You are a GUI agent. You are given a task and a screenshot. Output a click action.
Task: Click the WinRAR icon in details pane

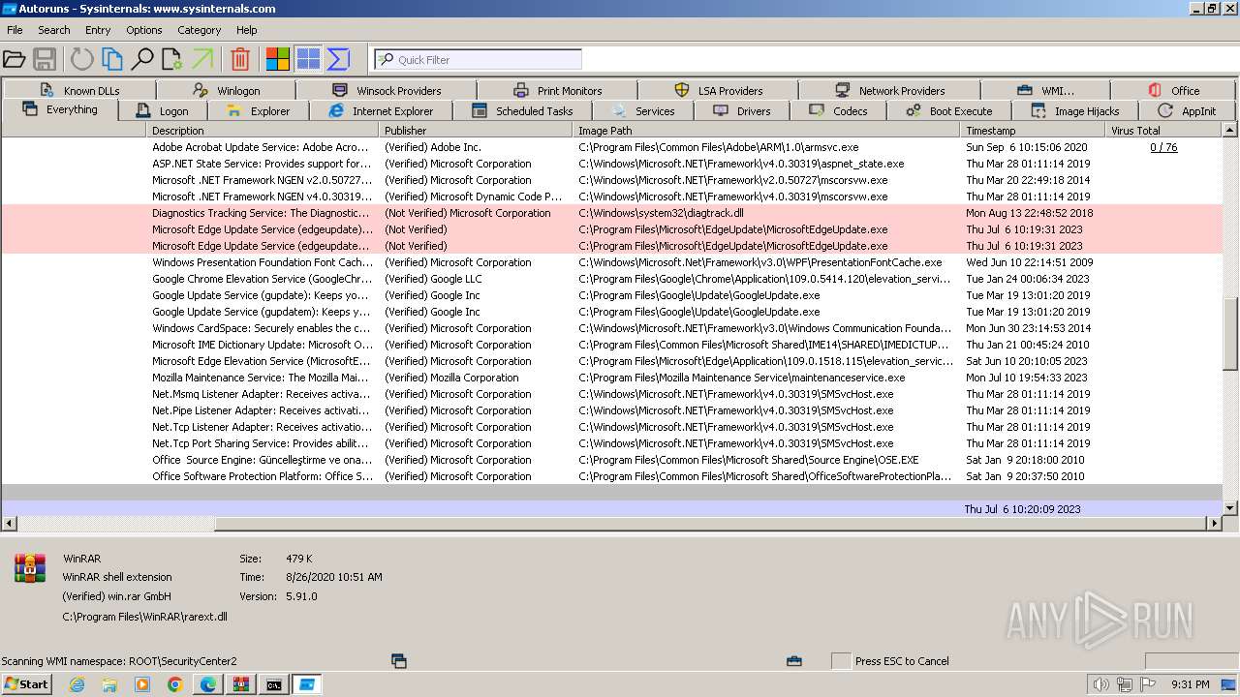(x=30, y=568)
